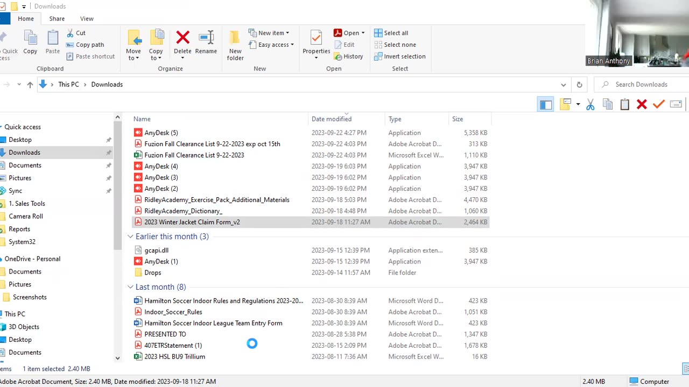Click Downloads in the address breadcrumb
The width and height of the screenshot is (689, 387).
(107, 84)
